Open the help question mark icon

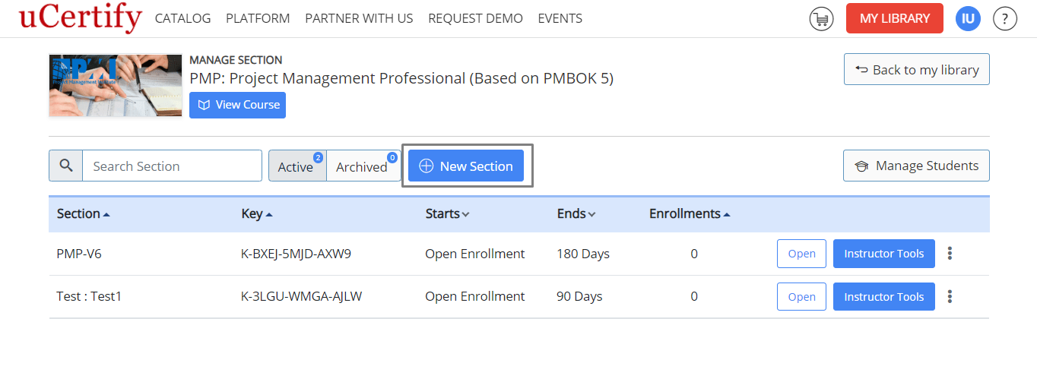1005,18
